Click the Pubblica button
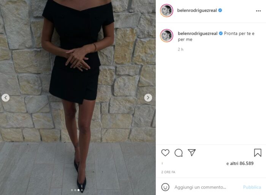This screenshot has height=195, width=266. [x=252, y=187]
